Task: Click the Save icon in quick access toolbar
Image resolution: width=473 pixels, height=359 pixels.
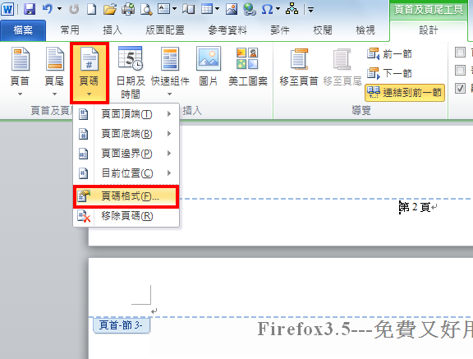Action: [30, 9]
